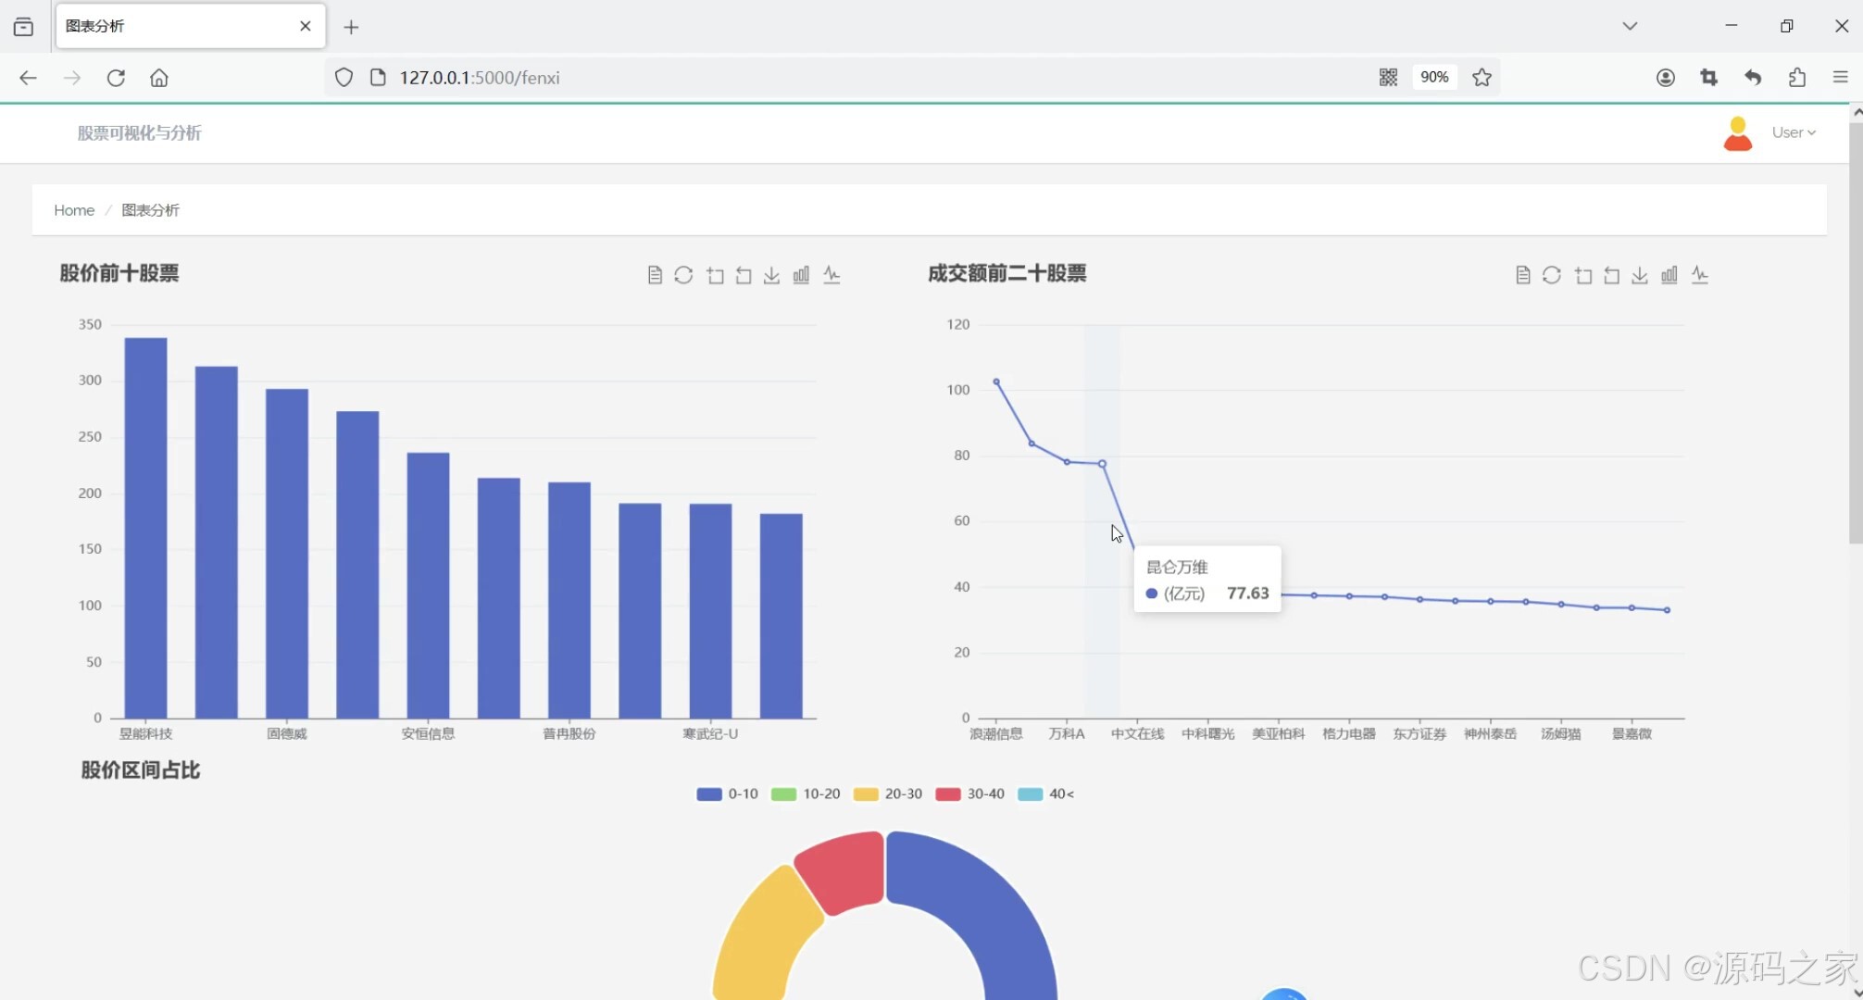Open the browser tab list dropdown
Image resolution: width=1863 pixels, height=1000 pixels.
click(x=1630, y=26)
